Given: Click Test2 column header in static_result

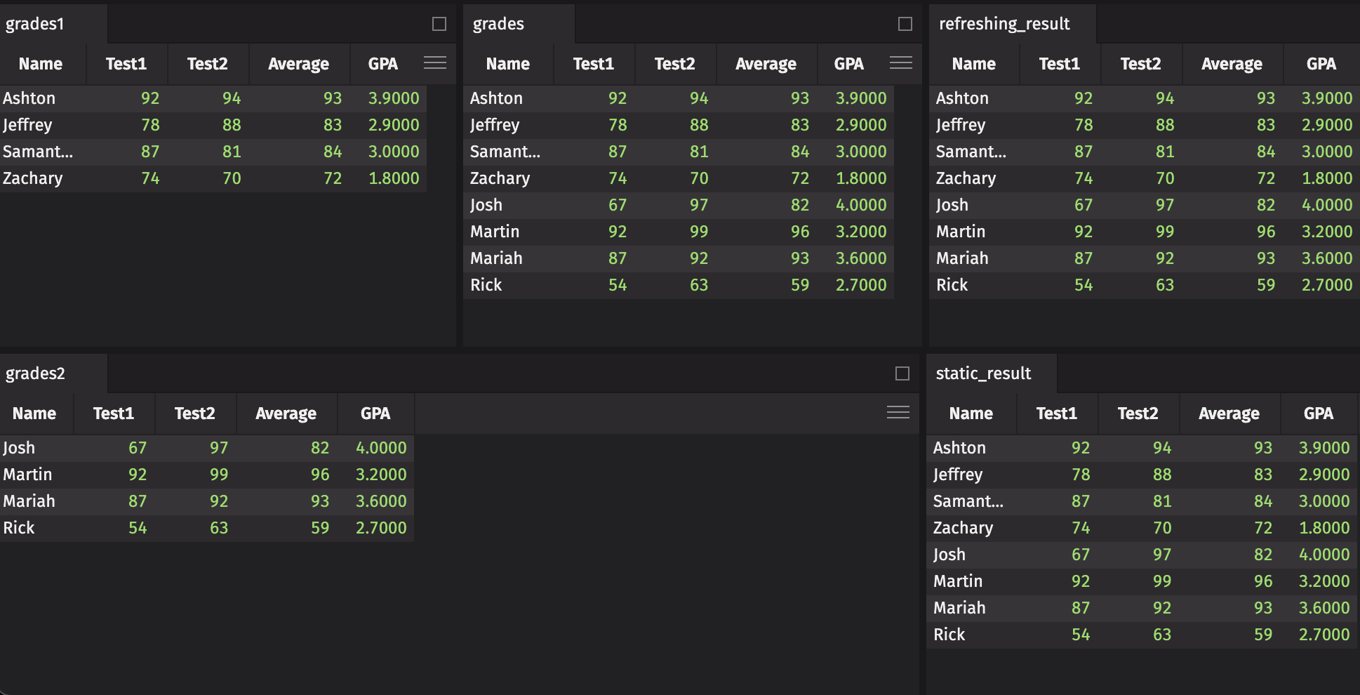Looking at the screenshot, I should point(1138,413).
